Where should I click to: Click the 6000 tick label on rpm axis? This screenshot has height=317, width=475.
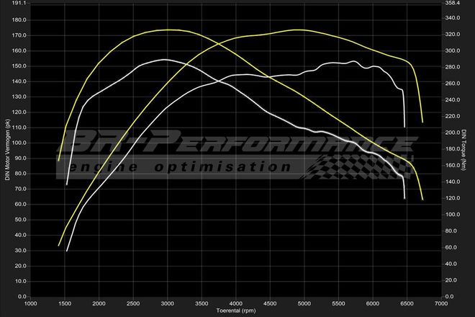[373, 303]
